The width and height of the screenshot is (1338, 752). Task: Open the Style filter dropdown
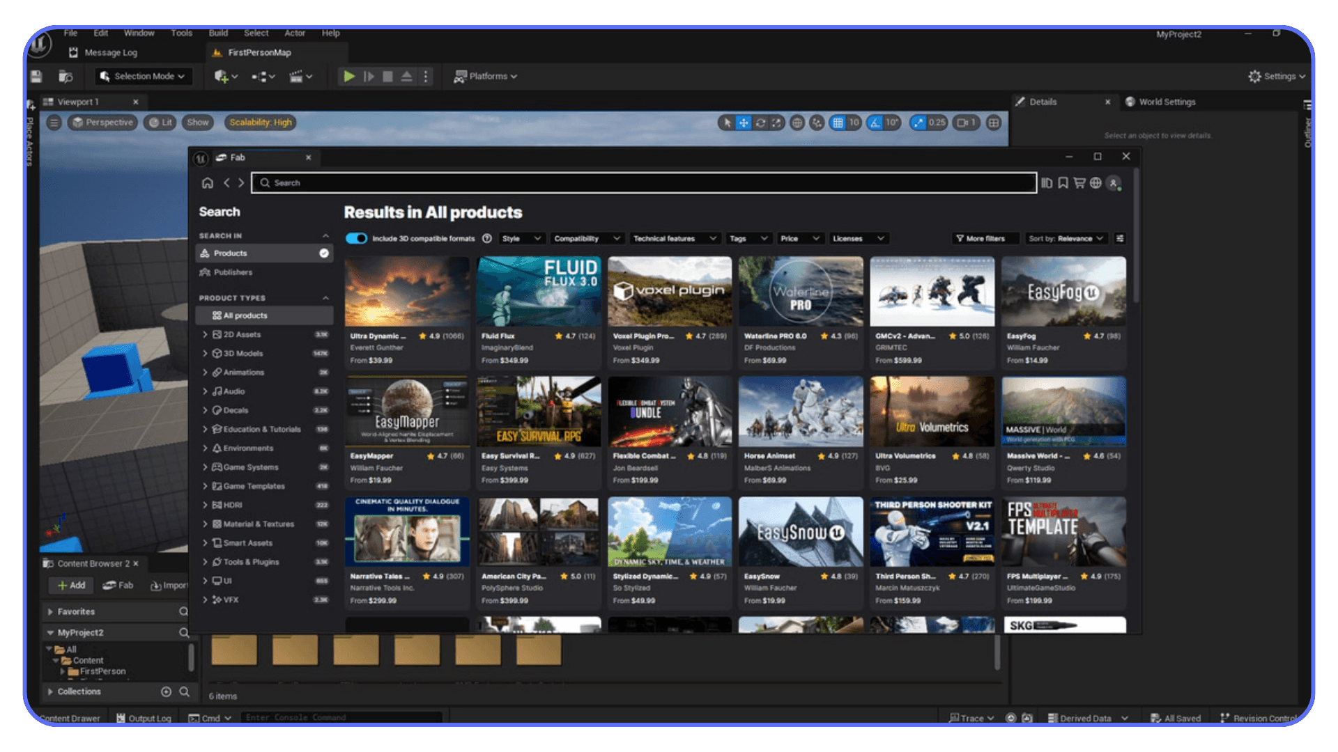[521, 238]
